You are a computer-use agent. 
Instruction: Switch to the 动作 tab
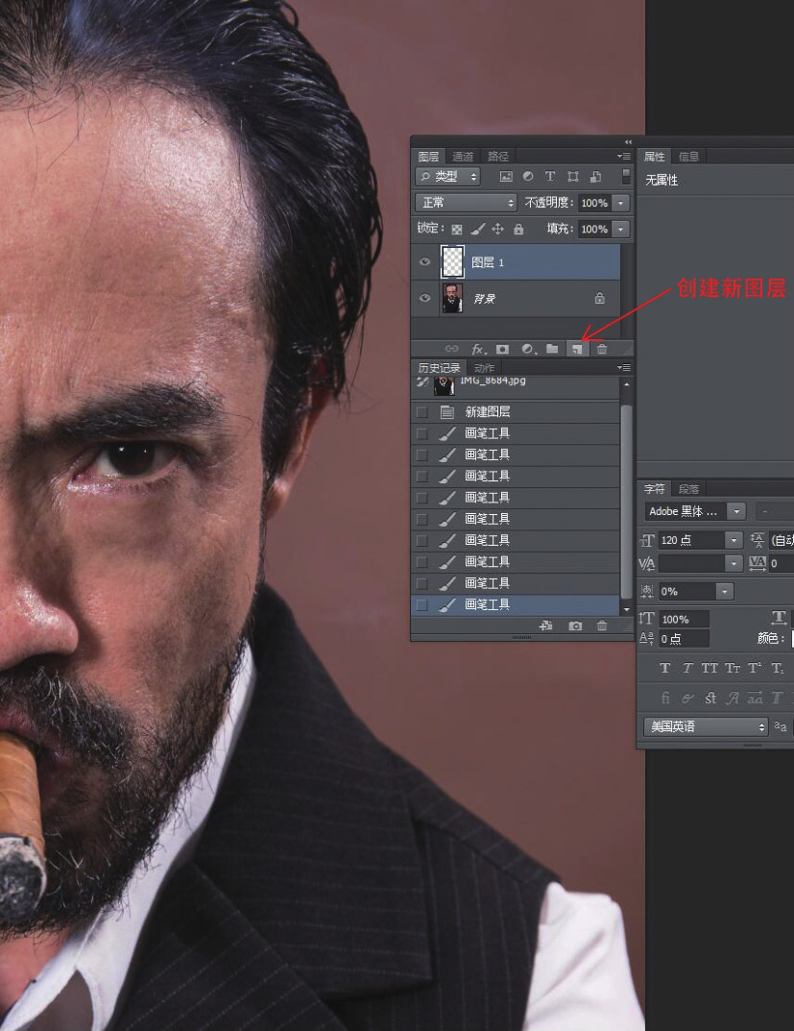click(x=484, y=368)
